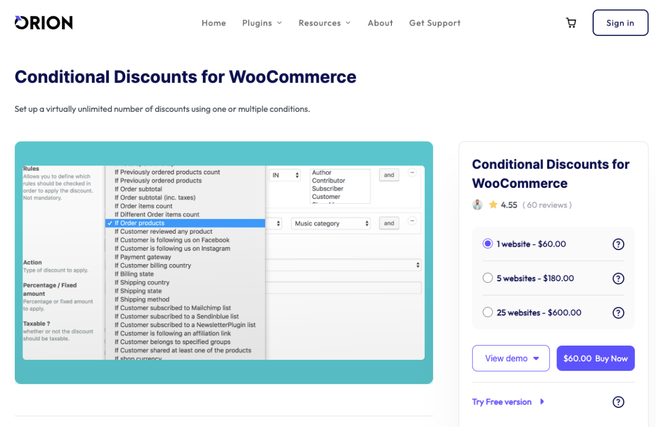Expand the Resources menu
This screenshot has width=656, height=427.
pyautogui.click(x=325, y=23)
